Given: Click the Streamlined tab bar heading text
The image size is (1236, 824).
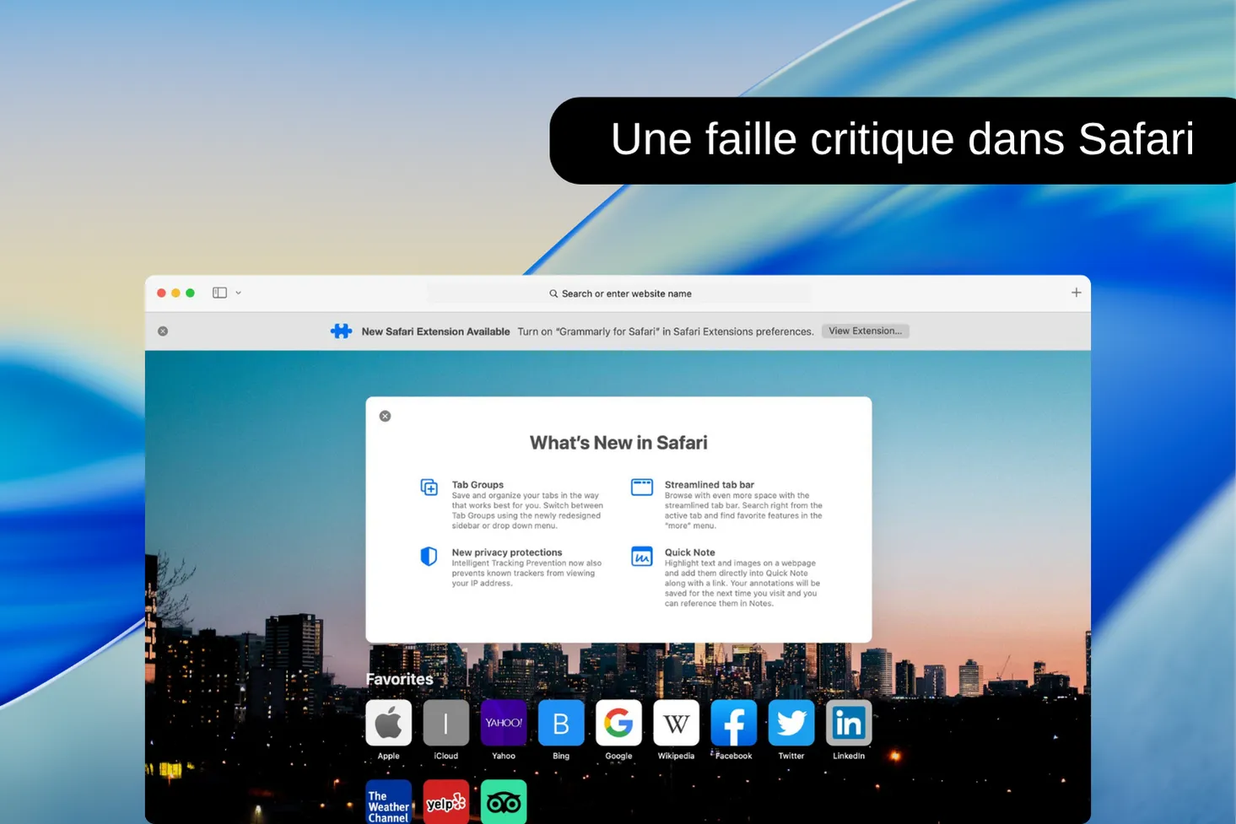Looking at the screenshot, I should (x=710, y=484).
